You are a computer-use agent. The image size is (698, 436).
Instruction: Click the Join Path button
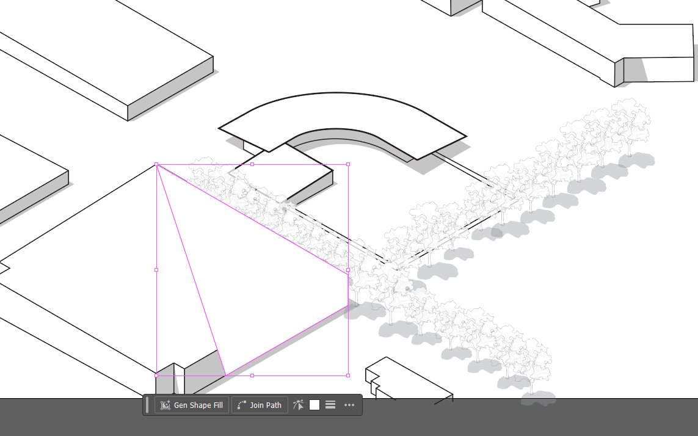259,405
